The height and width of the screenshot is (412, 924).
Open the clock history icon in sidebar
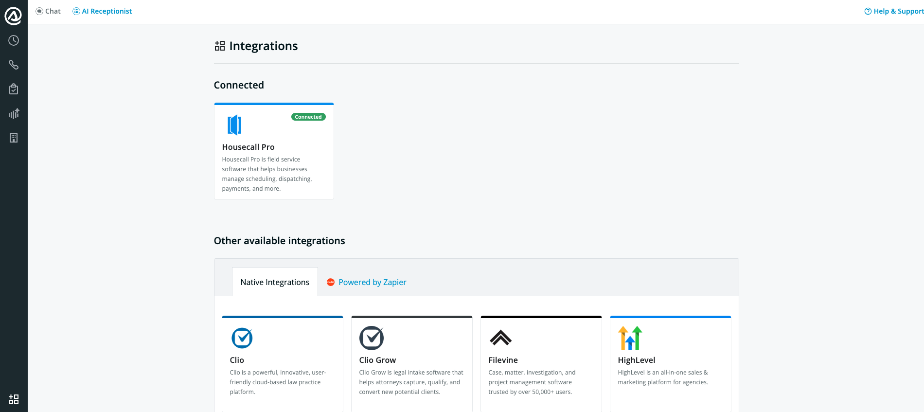click(14, 40)
